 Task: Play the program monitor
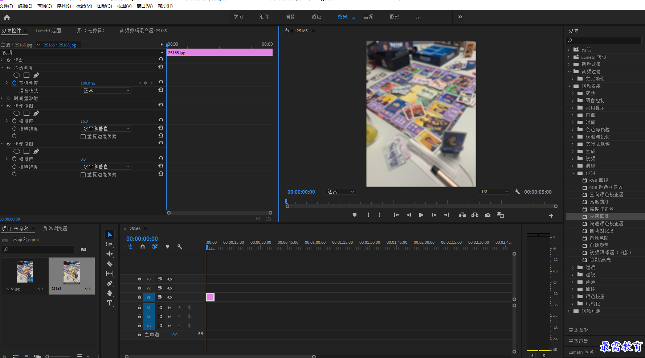(421, 215)
